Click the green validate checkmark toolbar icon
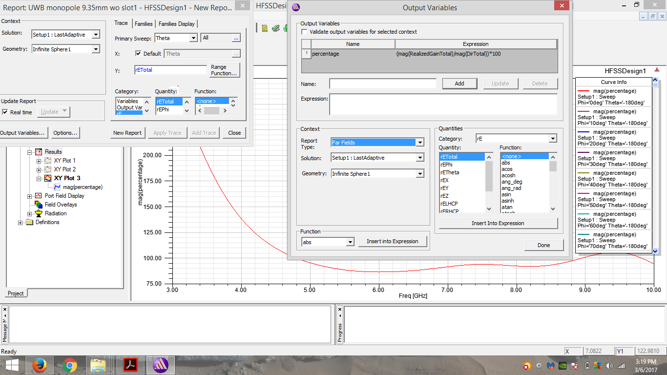Viewport: 667px width, 375px height. pyautogui.click(x=276, y=28)
